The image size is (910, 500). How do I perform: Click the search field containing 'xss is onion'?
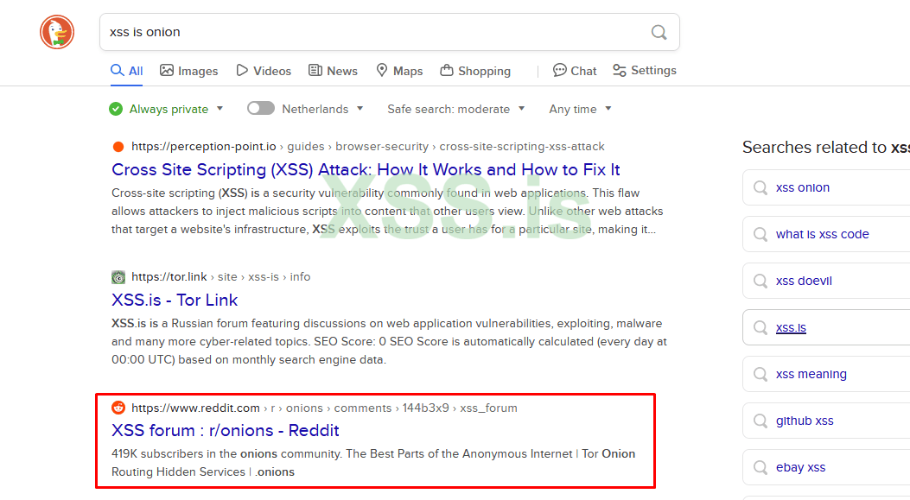pos(390,32)
